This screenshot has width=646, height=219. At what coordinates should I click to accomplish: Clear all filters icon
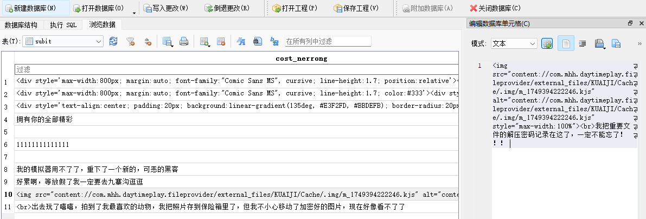[130, 41]
